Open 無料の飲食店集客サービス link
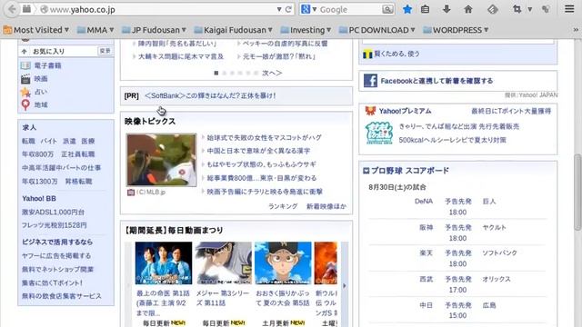The width and height of the screenshot is (582, 327). pyautogui.click(x=62, y=296)
